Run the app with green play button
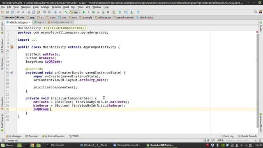 point(84,12)
